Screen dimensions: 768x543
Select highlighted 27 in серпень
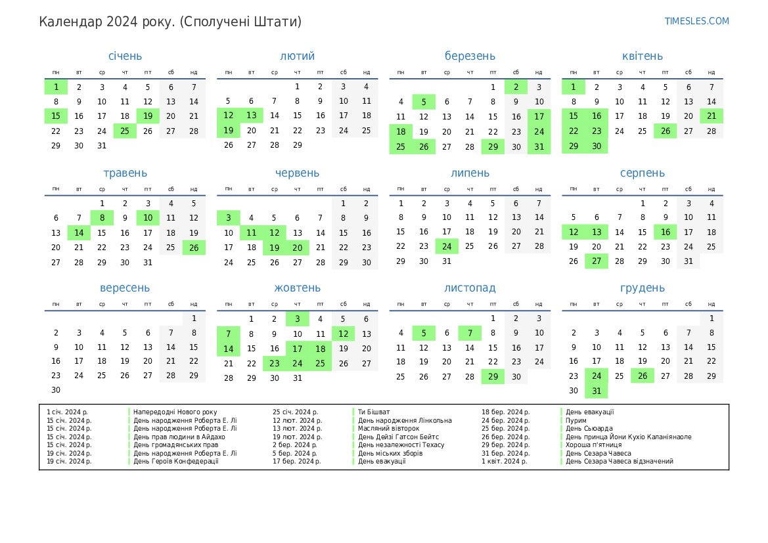[x=597, y=261]
